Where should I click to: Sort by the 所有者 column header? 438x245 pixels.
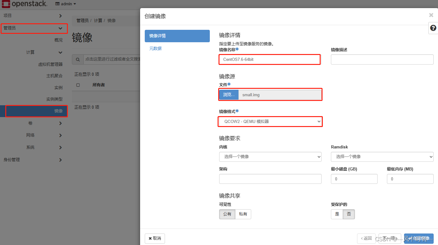tap(99, 85)
